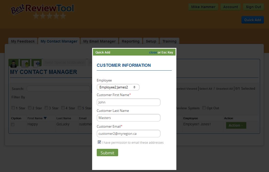
Task: Expand the green Action dropdown
Action: pos(236,125)
